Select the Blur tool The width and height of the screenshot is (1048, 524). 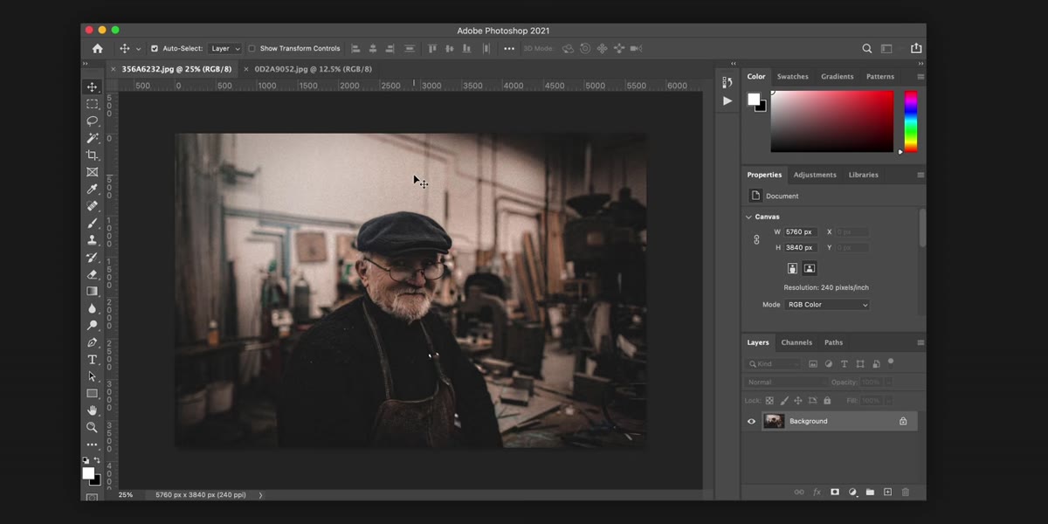coord(92,308)
